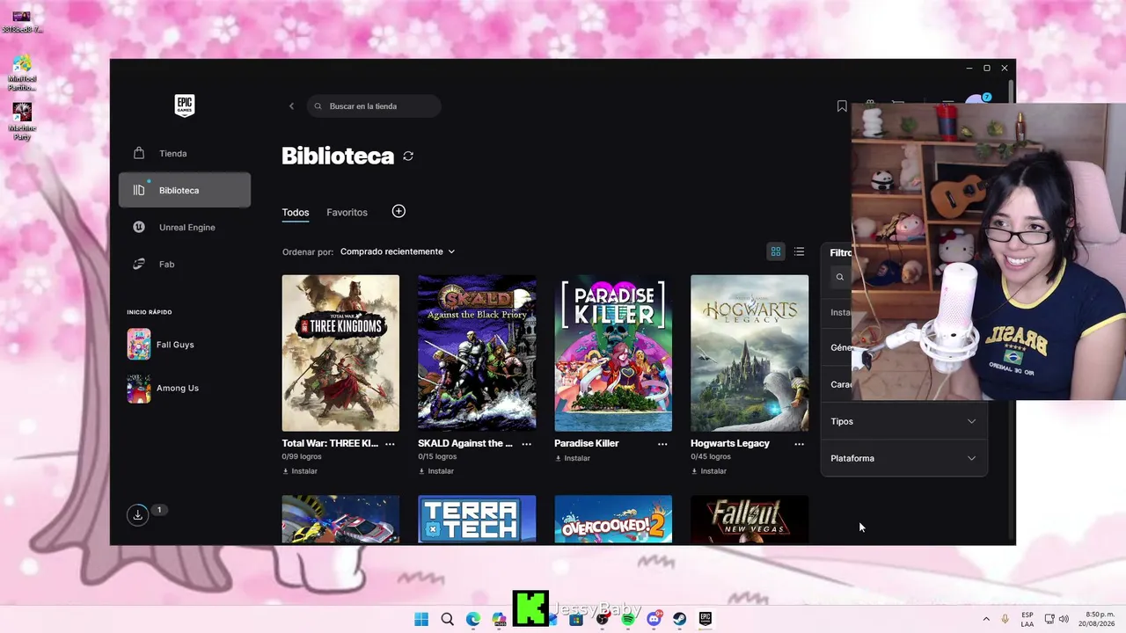This screenshot has width=1126, height=633.
Task: Click the microphone tray icon
Action: click(1005, 619)
